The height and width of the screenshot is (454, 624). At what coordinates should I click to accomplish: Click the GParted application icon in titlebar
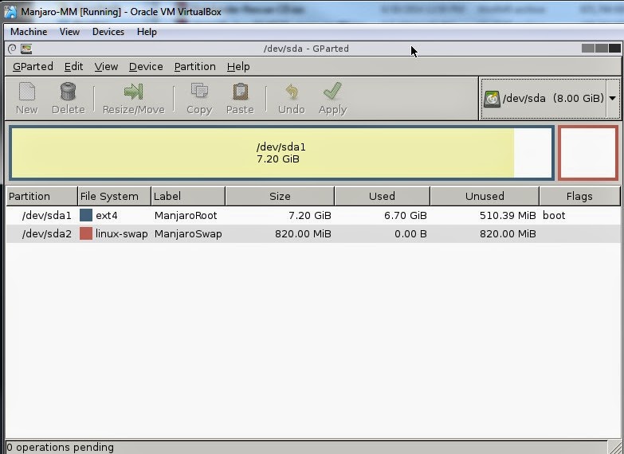[x=26, y=49]
